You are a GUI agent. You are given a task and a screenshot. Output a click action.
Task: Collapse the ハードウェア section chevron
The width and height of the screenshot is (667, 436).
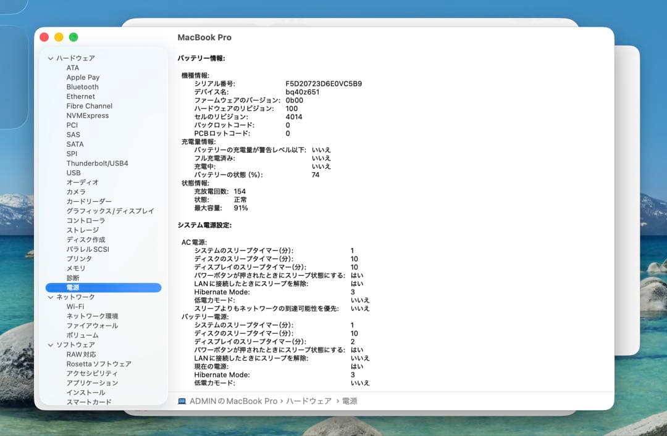pos(51,58)
